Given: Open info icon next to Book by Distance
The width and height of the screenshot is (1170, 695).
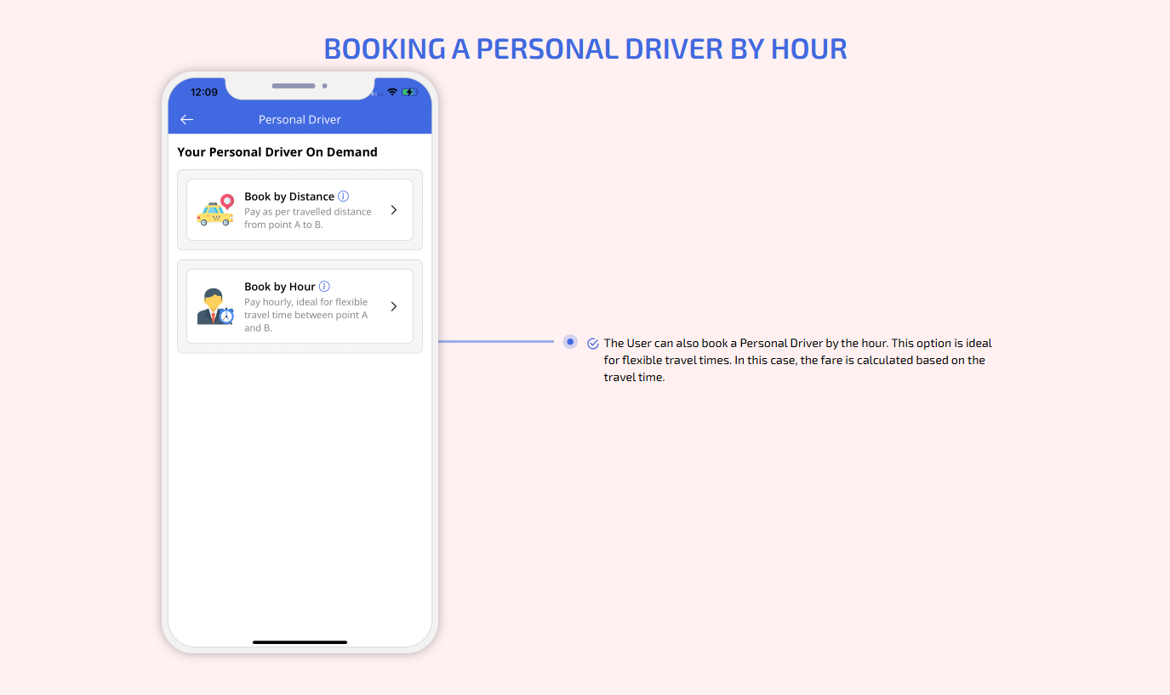Looking at the screenshot, I should (344, 197).
